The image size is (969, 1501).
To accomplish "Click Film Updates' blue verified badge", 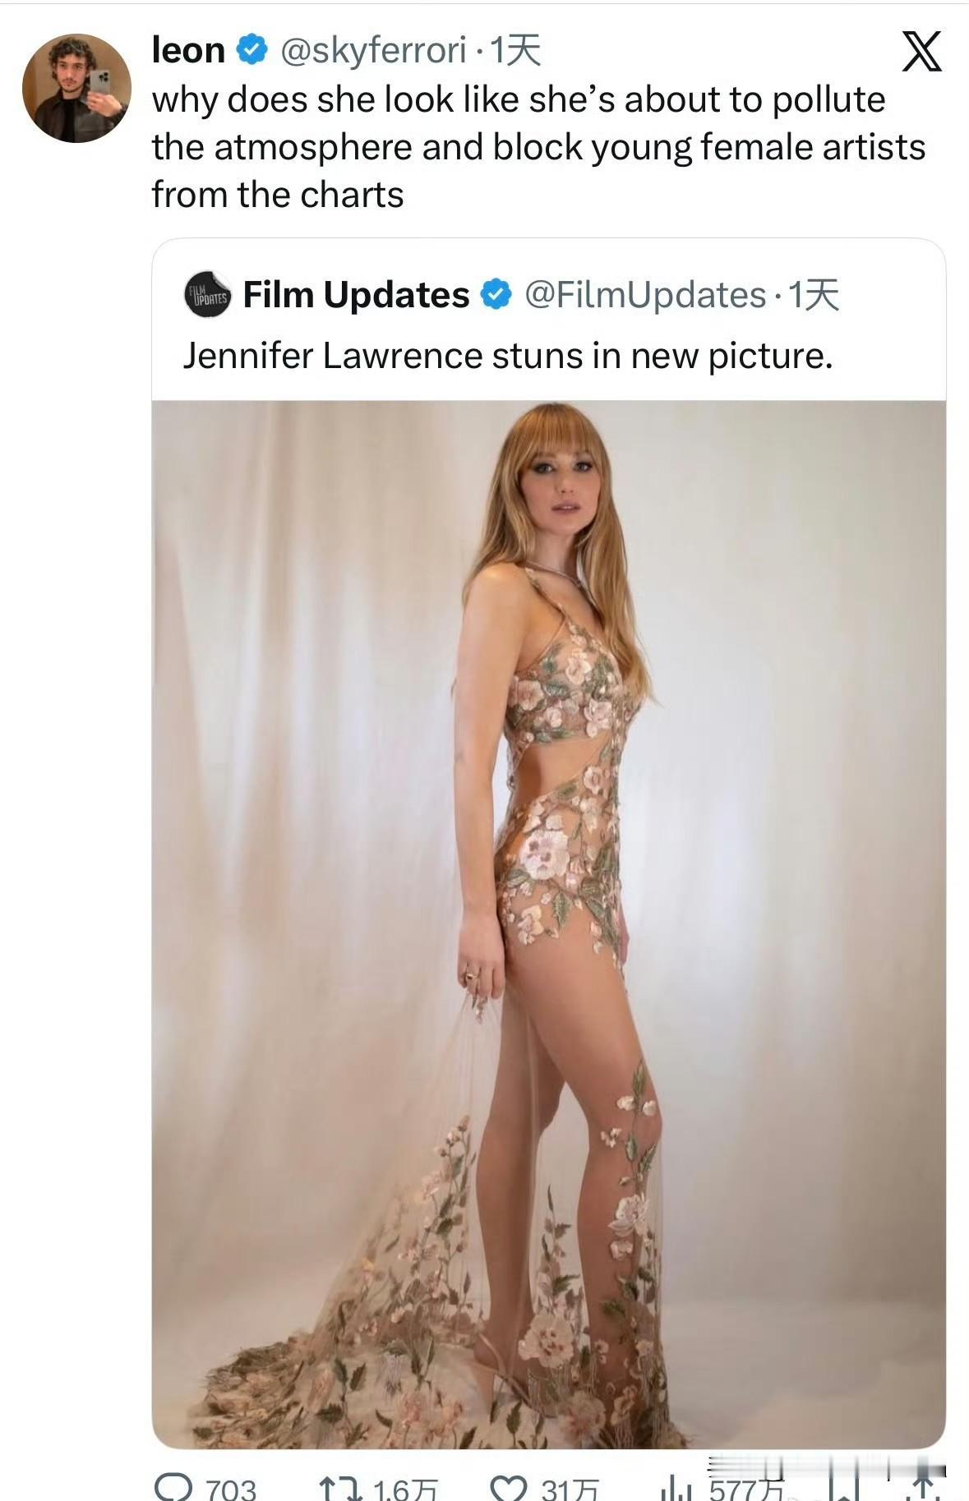I will click(495, 295).
